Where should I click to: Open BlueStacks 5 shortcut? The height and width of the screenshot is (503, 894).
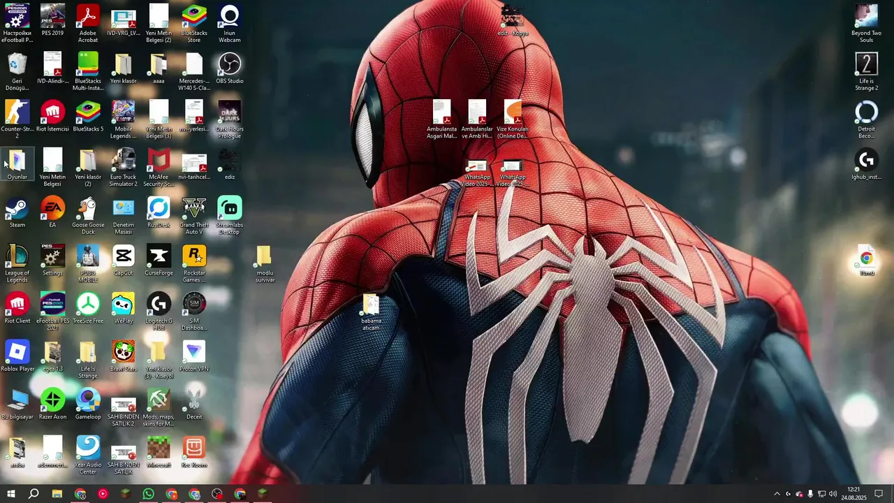click(x=88, y=116)
